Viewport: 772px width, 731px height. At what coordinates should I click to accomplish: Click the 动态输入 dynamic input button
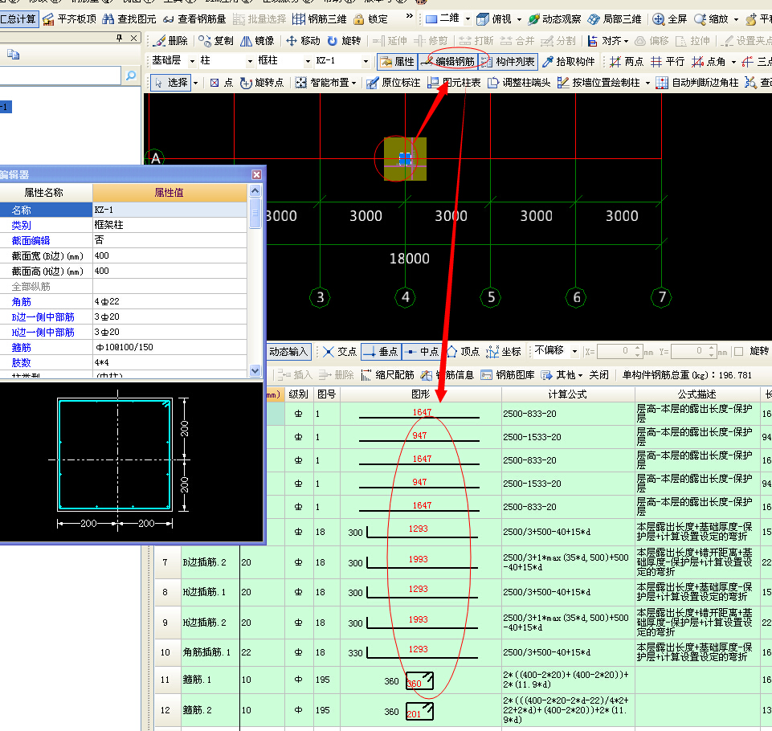tap(288, 351)
